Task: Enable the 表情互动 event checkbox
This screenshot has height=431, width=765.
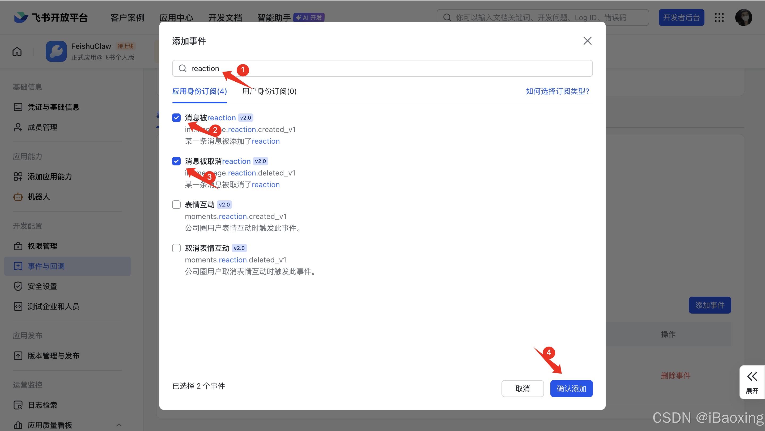Action: click(x=176, y=204)
